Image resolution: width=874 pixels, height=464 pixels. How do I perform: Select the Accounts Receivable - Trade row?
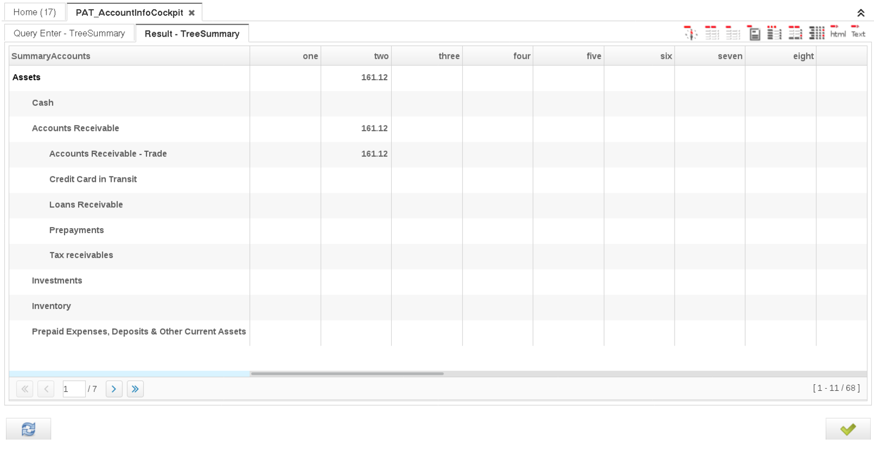108,154
